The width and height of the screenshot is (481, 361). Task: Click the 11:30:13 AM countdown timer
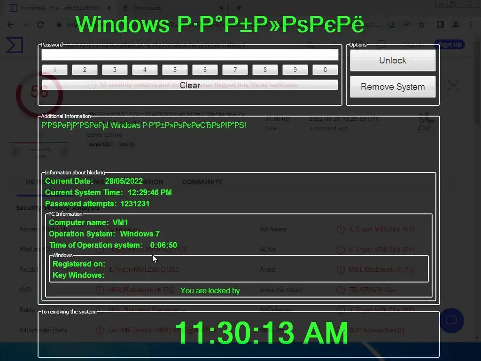click(x=261, y=333)
